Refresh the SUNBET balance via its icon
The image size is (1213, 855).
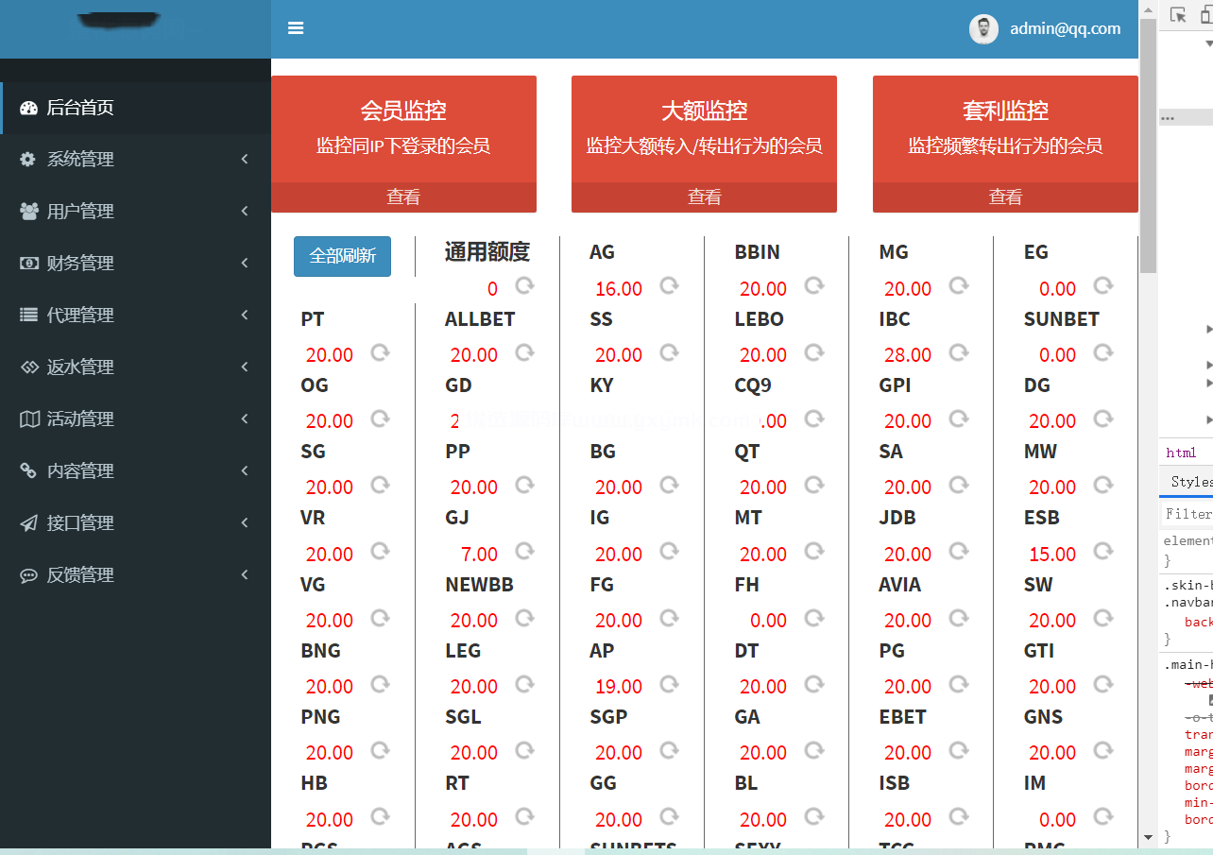pyautogui.click(x=1102, y=352)
